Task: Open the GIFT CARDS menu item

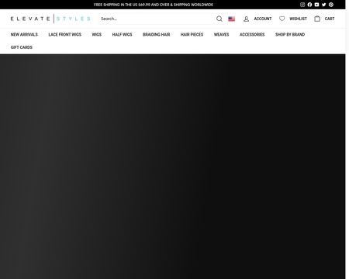Action: (x=22, y=47)
